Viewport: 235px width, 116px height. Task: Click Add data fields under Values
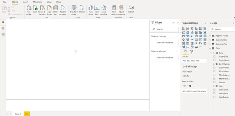coord(194,61)
